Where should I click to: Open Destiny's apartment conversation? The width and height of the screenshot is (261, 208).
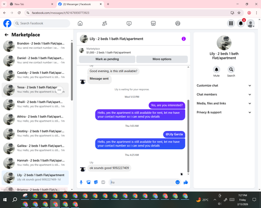click(35, 134)
